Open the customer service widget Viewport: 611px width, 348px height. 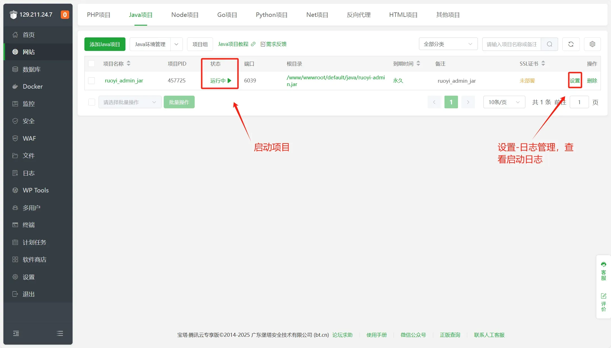(x=603, y=271)
